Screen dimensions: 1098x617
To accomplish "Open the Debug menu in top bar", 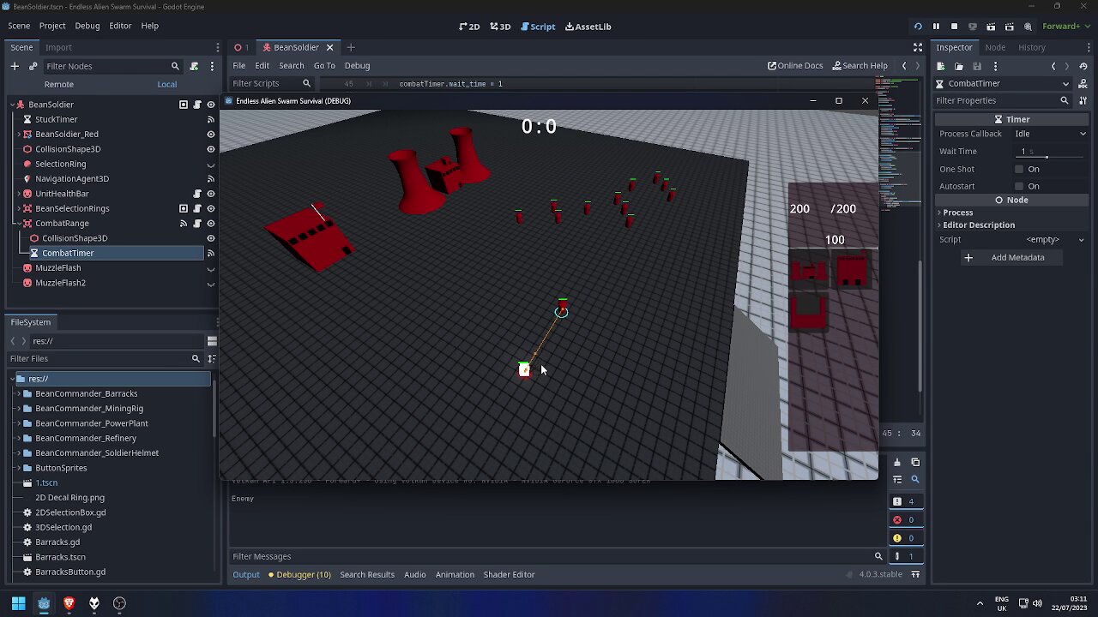I will (87, 26).
